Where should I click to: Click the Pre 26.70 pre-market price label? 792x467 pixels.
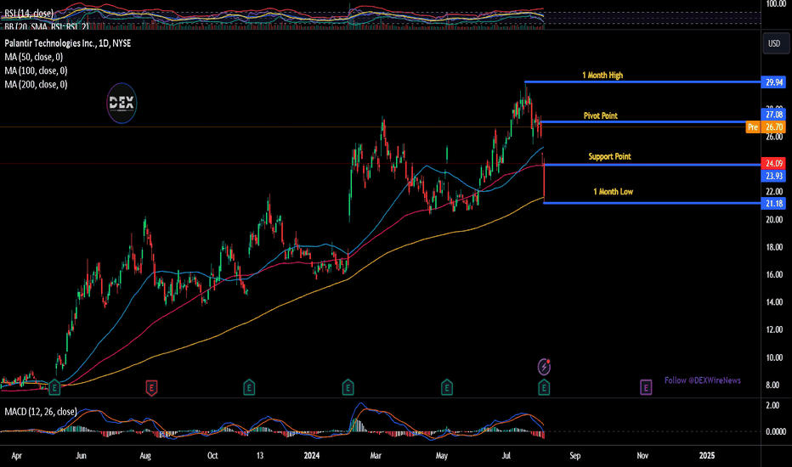point(766,127)
